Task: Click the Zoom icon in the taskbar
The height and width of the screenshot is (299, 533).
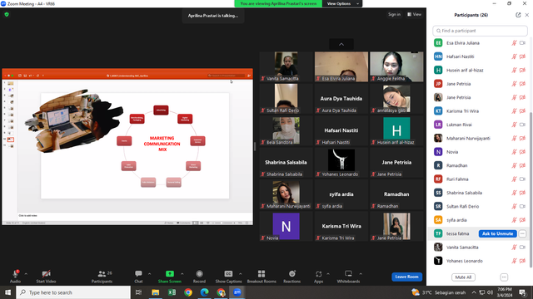Action: pos(237,292)
